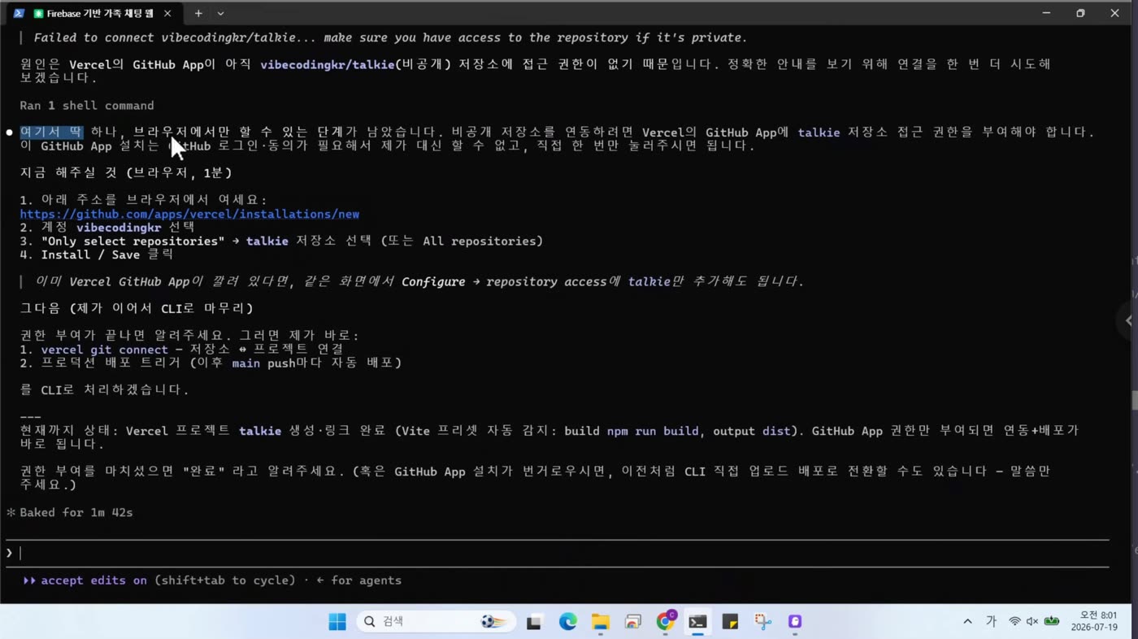Image resolution: width=1138 pixels, height=639 pixels.
Task: Click the battery status tray icon
Action: pyautogui.click(x=1052, y=622)
